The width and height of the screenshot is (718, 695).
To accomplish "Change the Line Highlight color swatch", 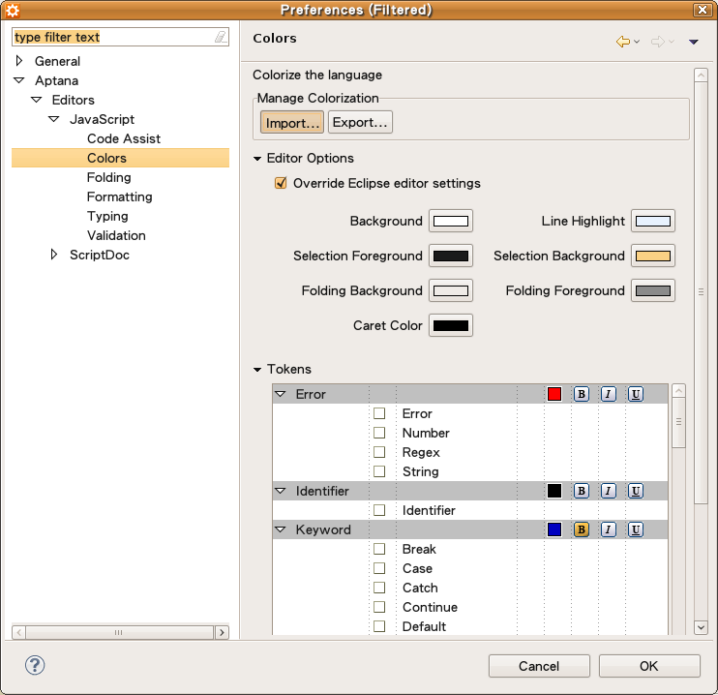I will click(653, 221).
